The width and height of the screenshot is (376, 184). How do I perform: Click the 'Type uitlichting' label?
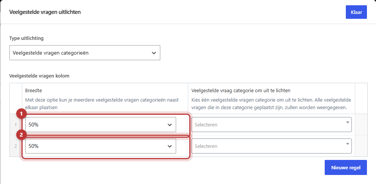point(26,38)
